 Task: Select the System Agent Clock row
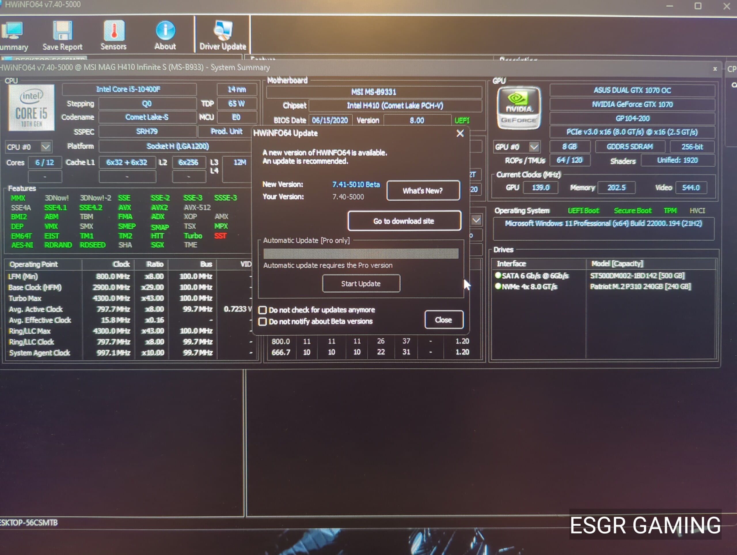[x=130, y=353]
